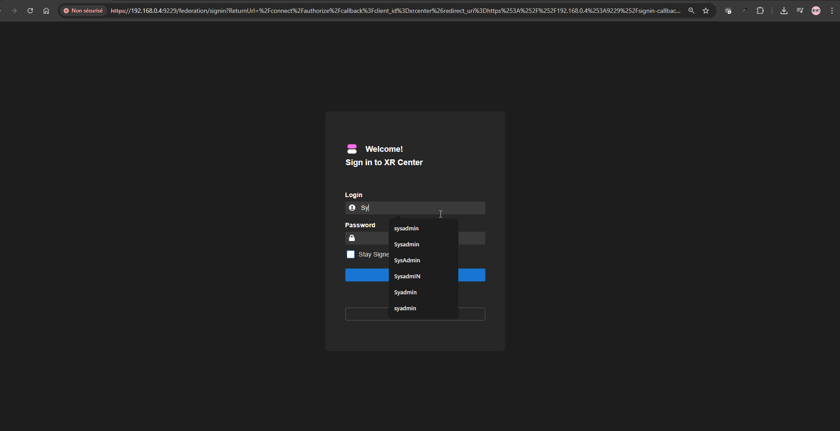
Task: Enable the Stay Signed In checkbox
Action: click(351, 254)
